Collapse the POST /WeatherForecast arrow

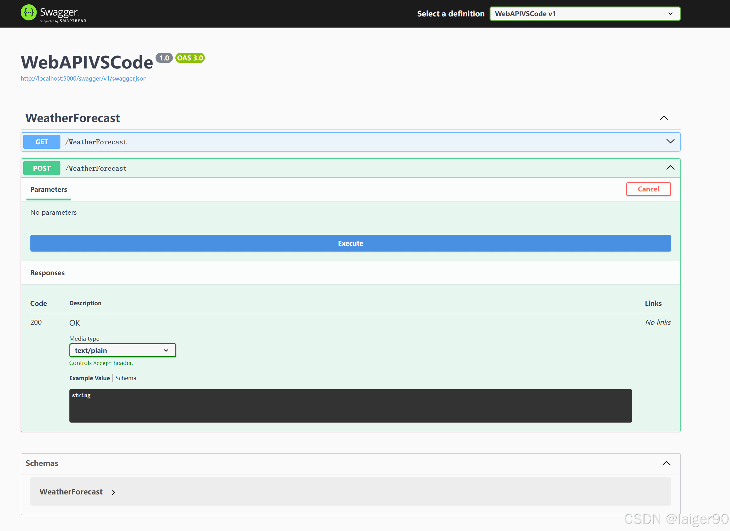[670, 168]
